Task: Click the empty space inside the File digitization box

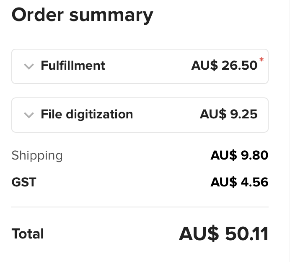Action: [166, 115]
